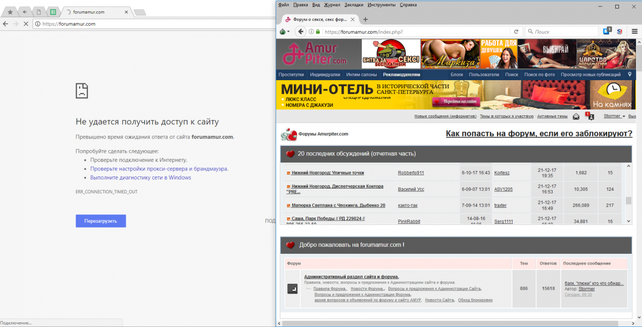The width and height of the screenshot is (642, 327).
Task: Open the forum private messages envelope icon
Action: pyautogui.click(x=576, y=116)
